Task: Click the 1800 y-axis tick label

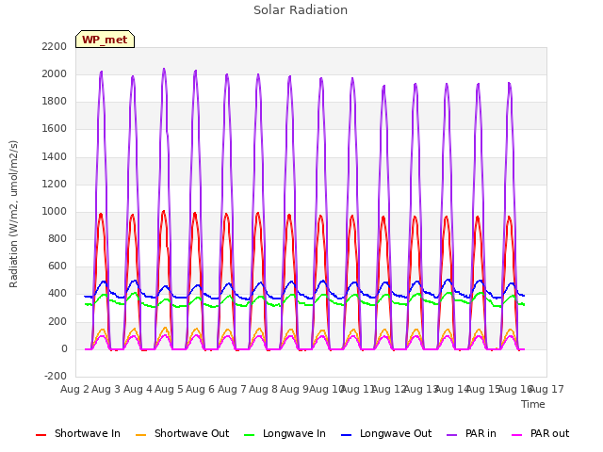Action: 55,102
